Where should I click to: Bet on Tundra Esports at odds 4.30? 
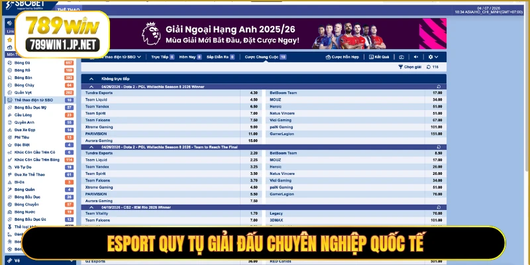coord(253,93)
